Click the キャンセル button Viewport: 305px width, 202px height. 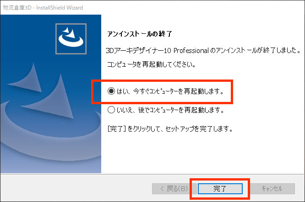pos(272,188)
